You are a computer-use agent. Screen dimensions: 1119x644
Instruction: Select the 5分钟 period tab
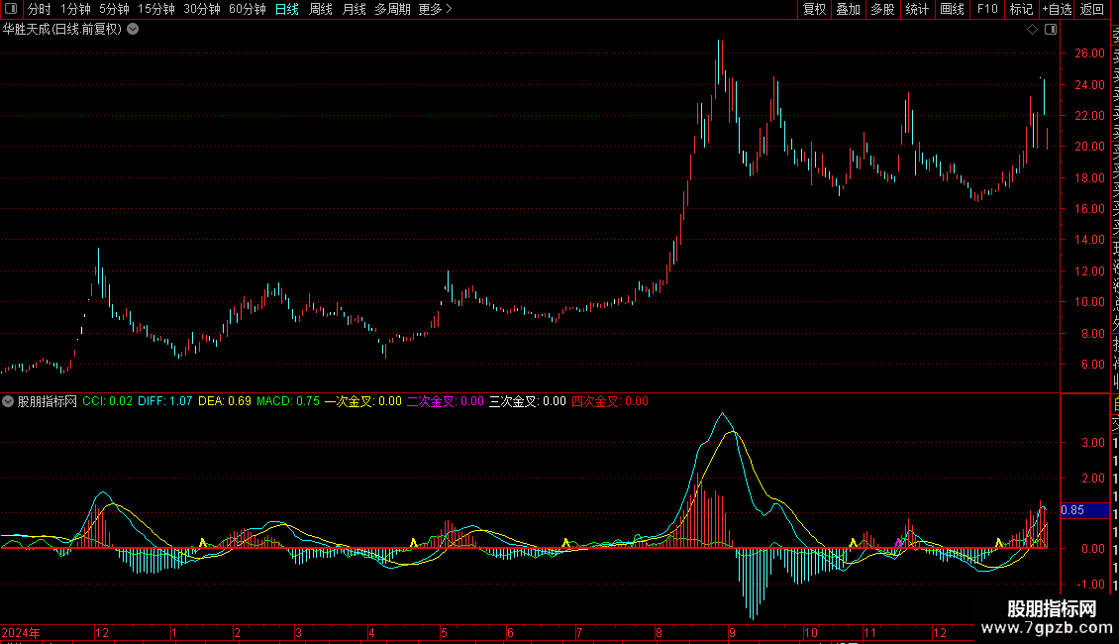pos(114,9)
